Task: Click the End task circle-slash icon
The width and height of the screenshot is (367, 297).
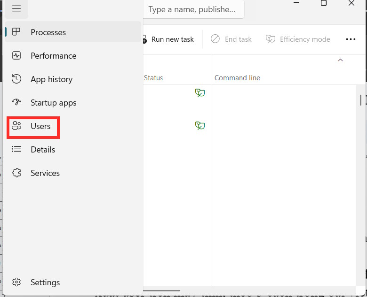Action: click(x=215, y=39)
